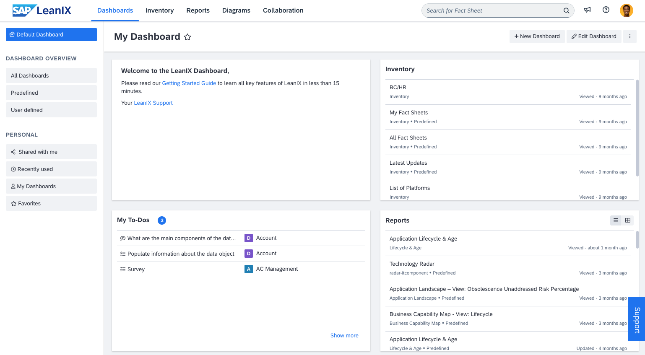645x355 pixels.
Task: Switch Reports to grid view
Action: (628, 220)
